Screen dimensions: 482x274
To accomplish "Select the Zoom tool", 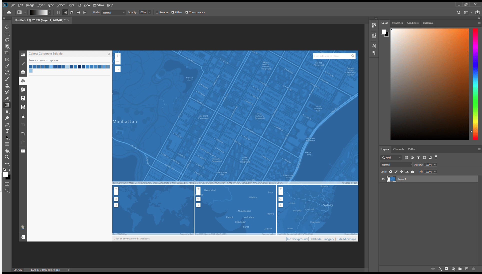I will (x=7, y=157).
